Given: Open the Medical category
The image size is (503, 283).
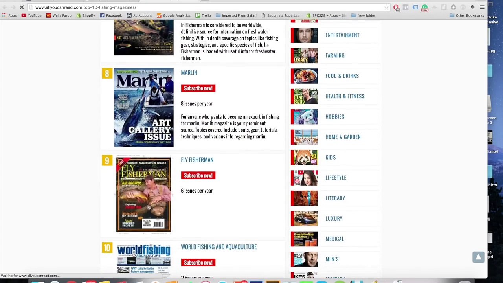Looking at the screenshot, I should pyautogui.click(x=334, y=239).
